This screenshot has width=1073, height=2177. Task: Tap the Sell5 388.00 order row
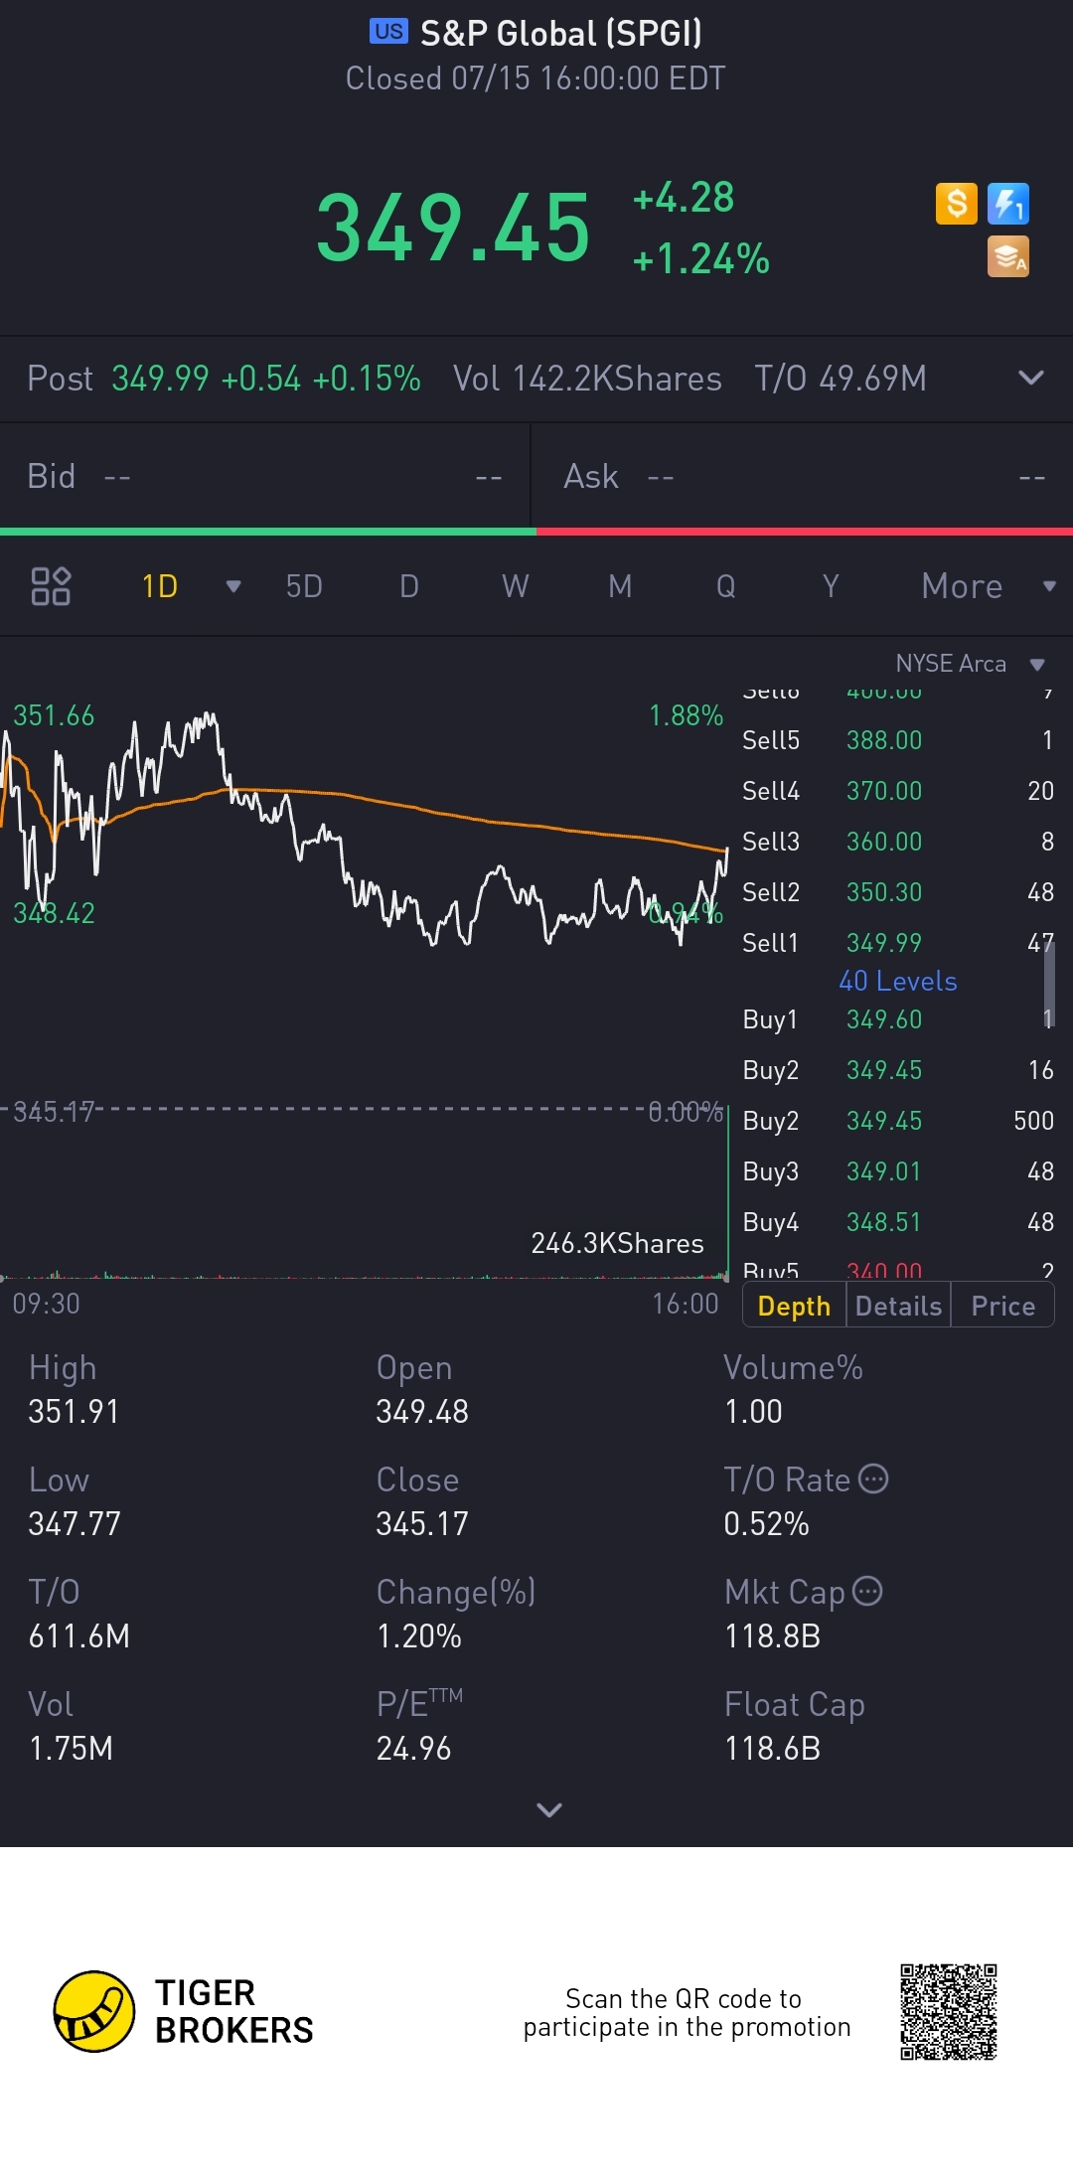click(898, 740)
